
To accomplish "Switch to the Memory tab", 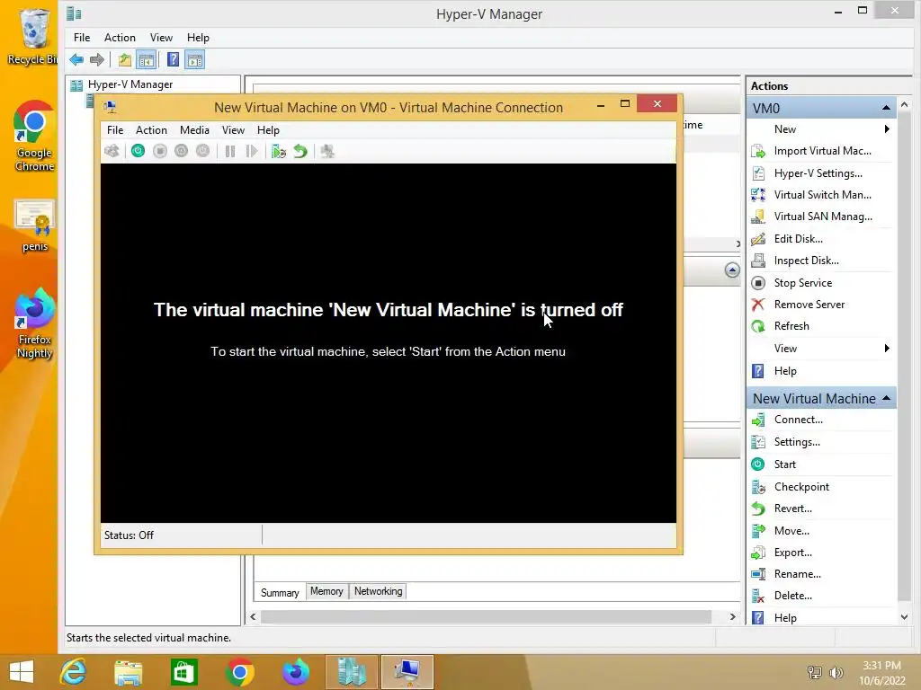I will [x=326, y=591].
